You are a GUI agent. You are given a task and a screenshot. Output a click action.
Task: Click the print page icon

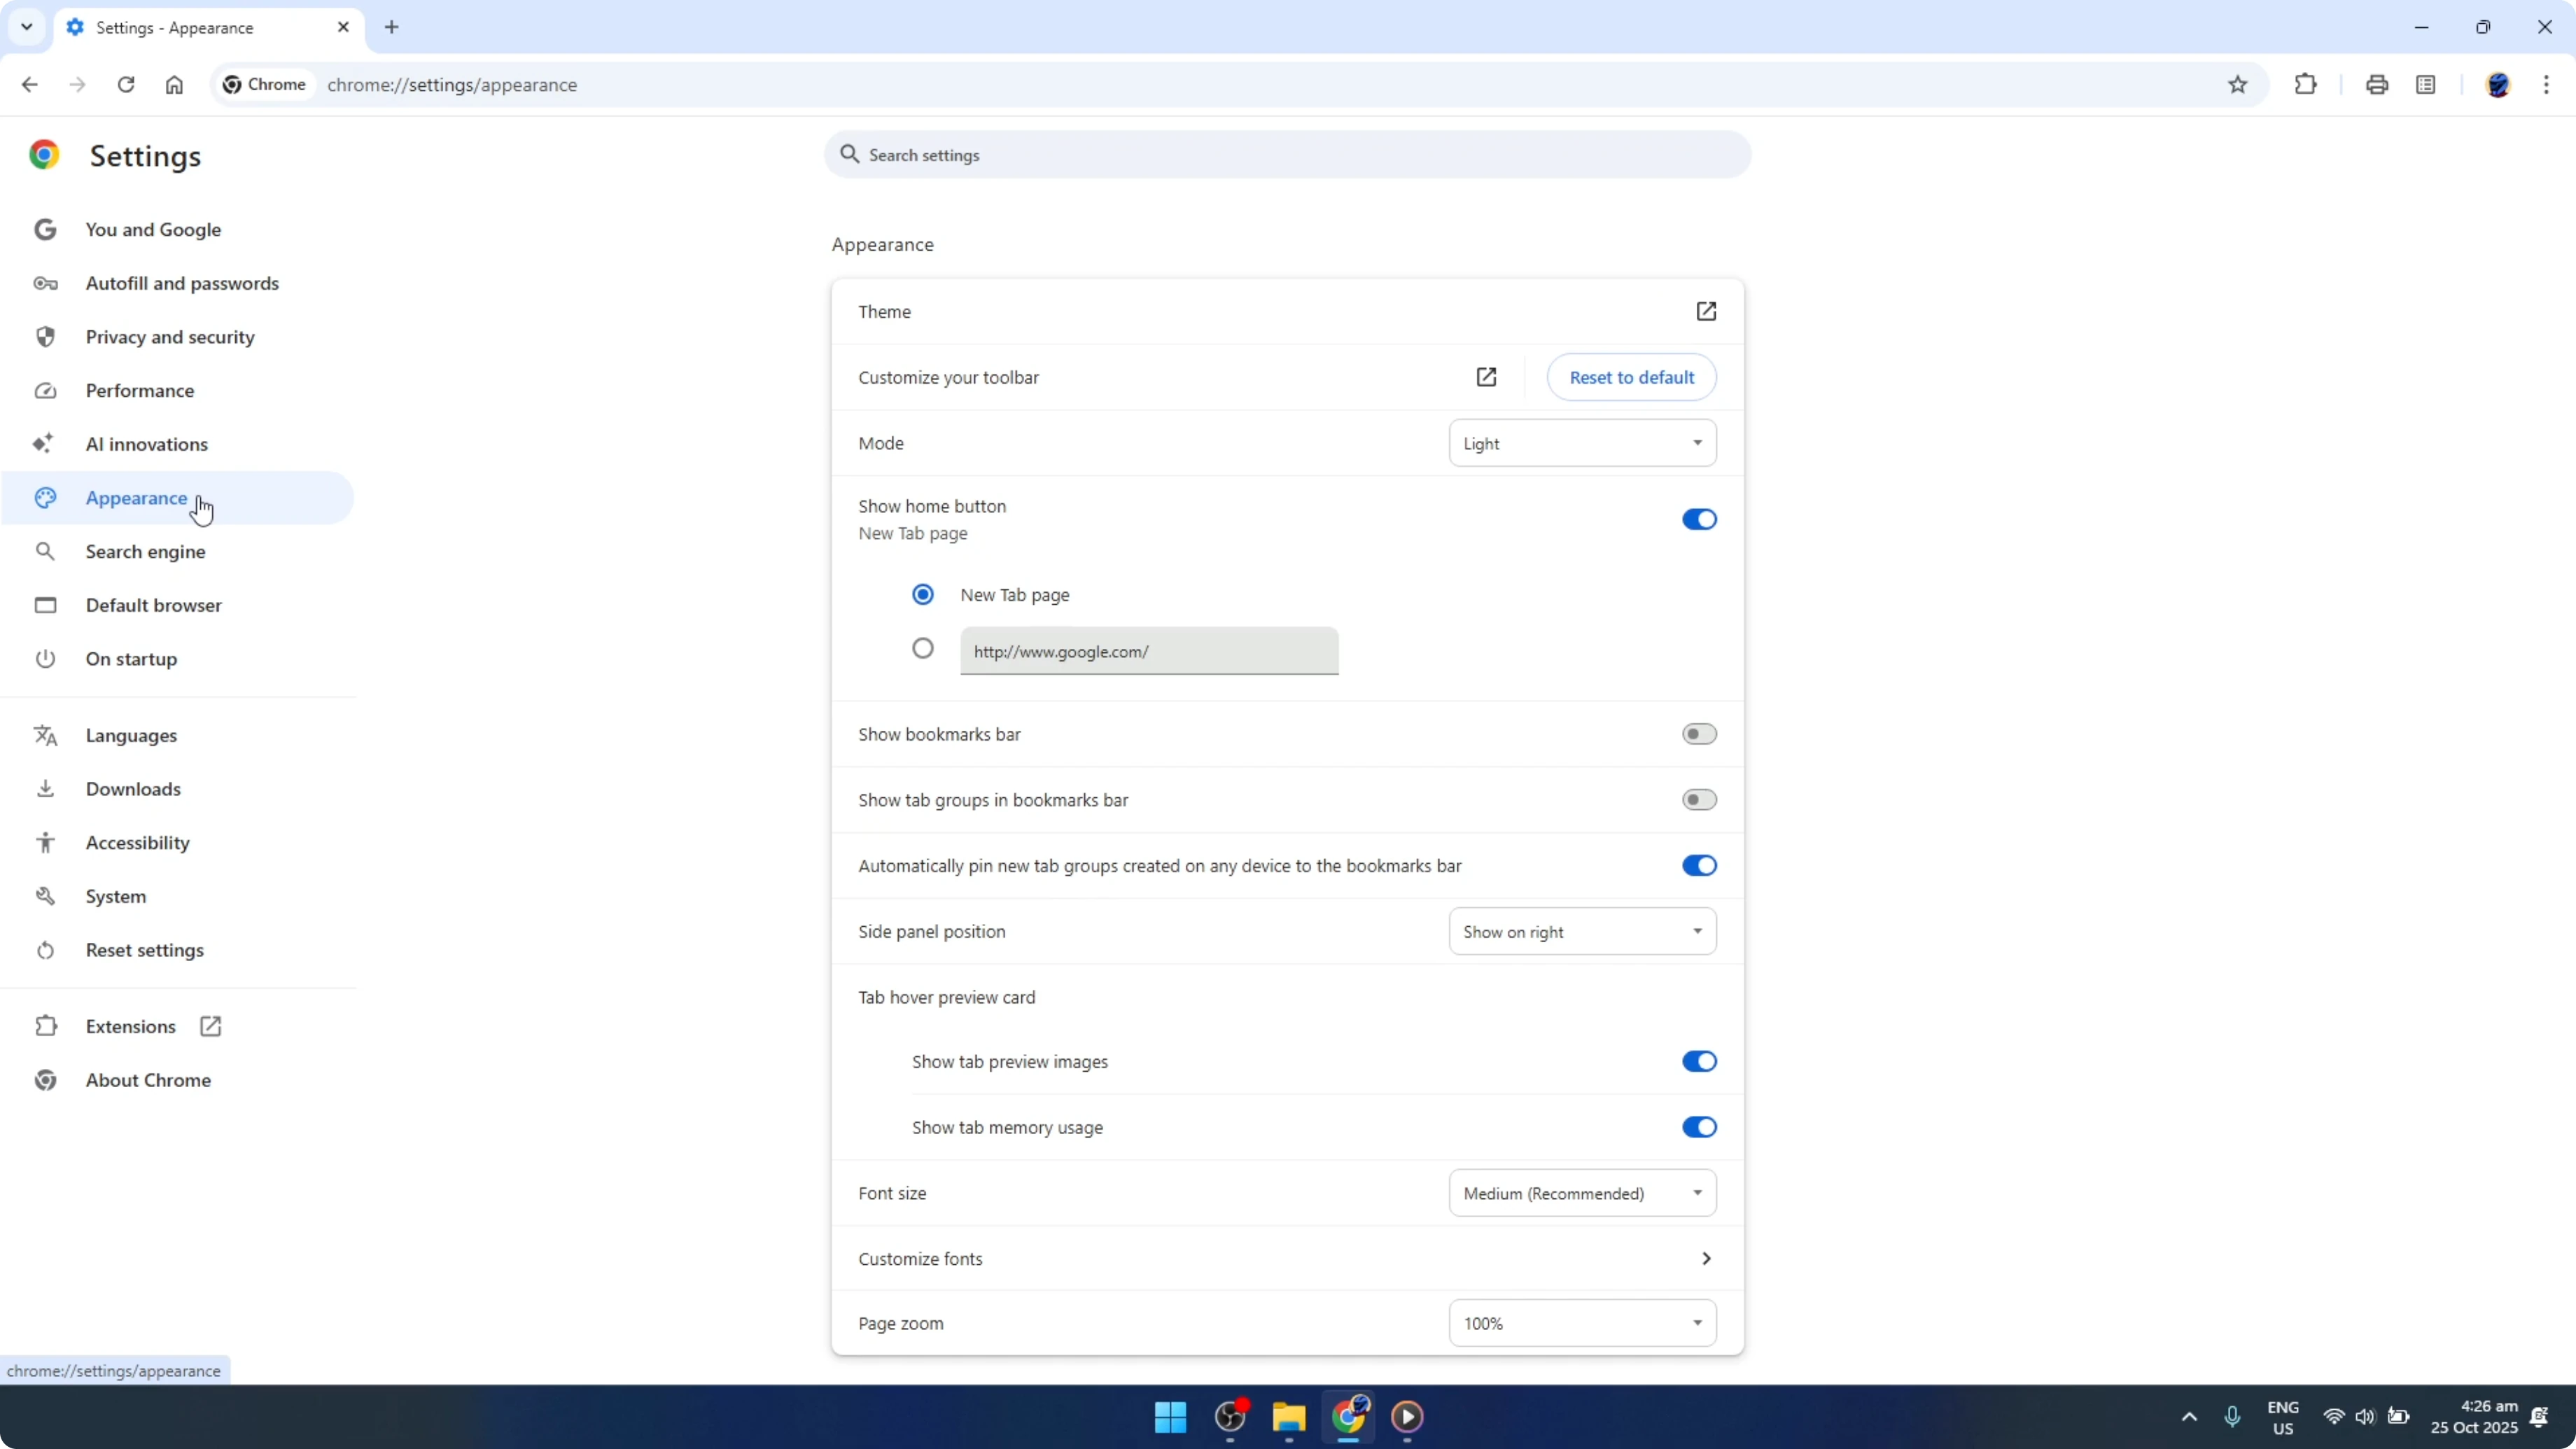click(2377, 84)
